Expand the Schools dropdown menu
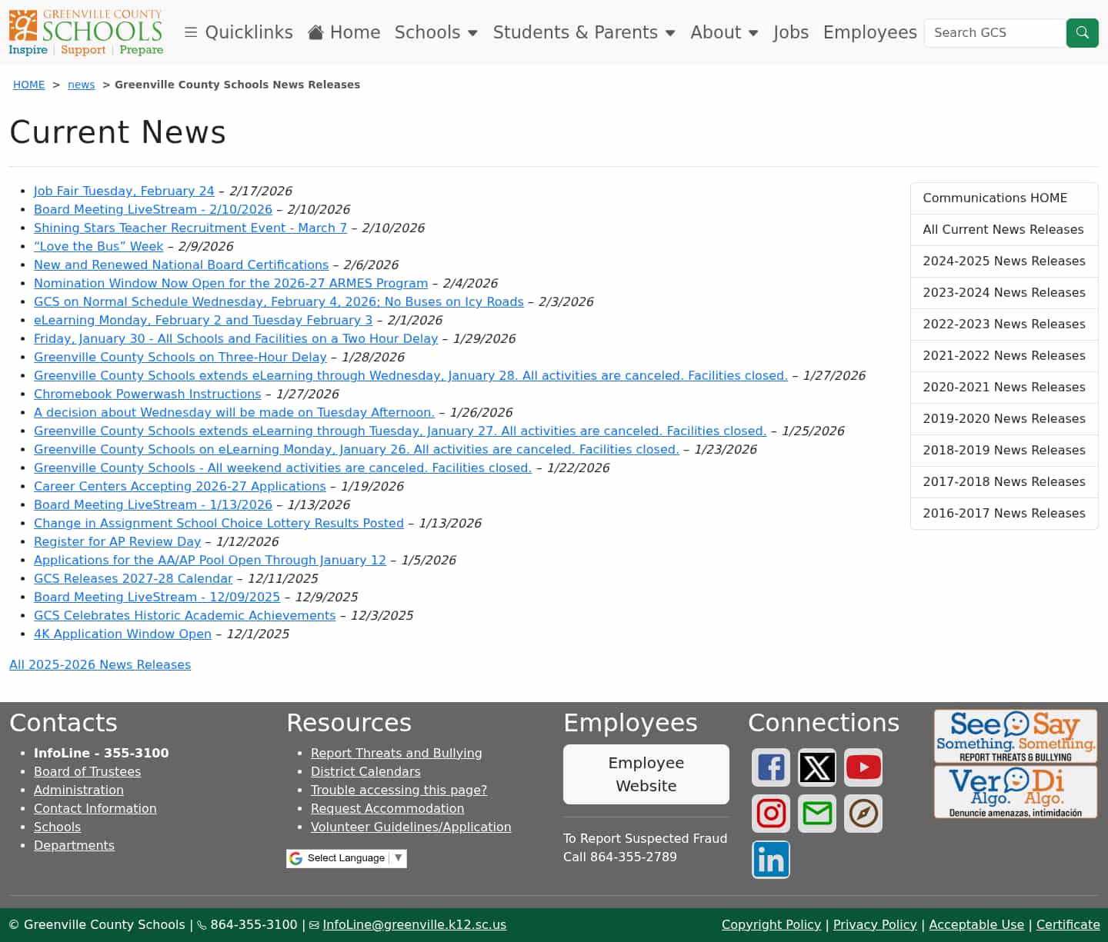 pyautogui.click(x=436, y=32)
